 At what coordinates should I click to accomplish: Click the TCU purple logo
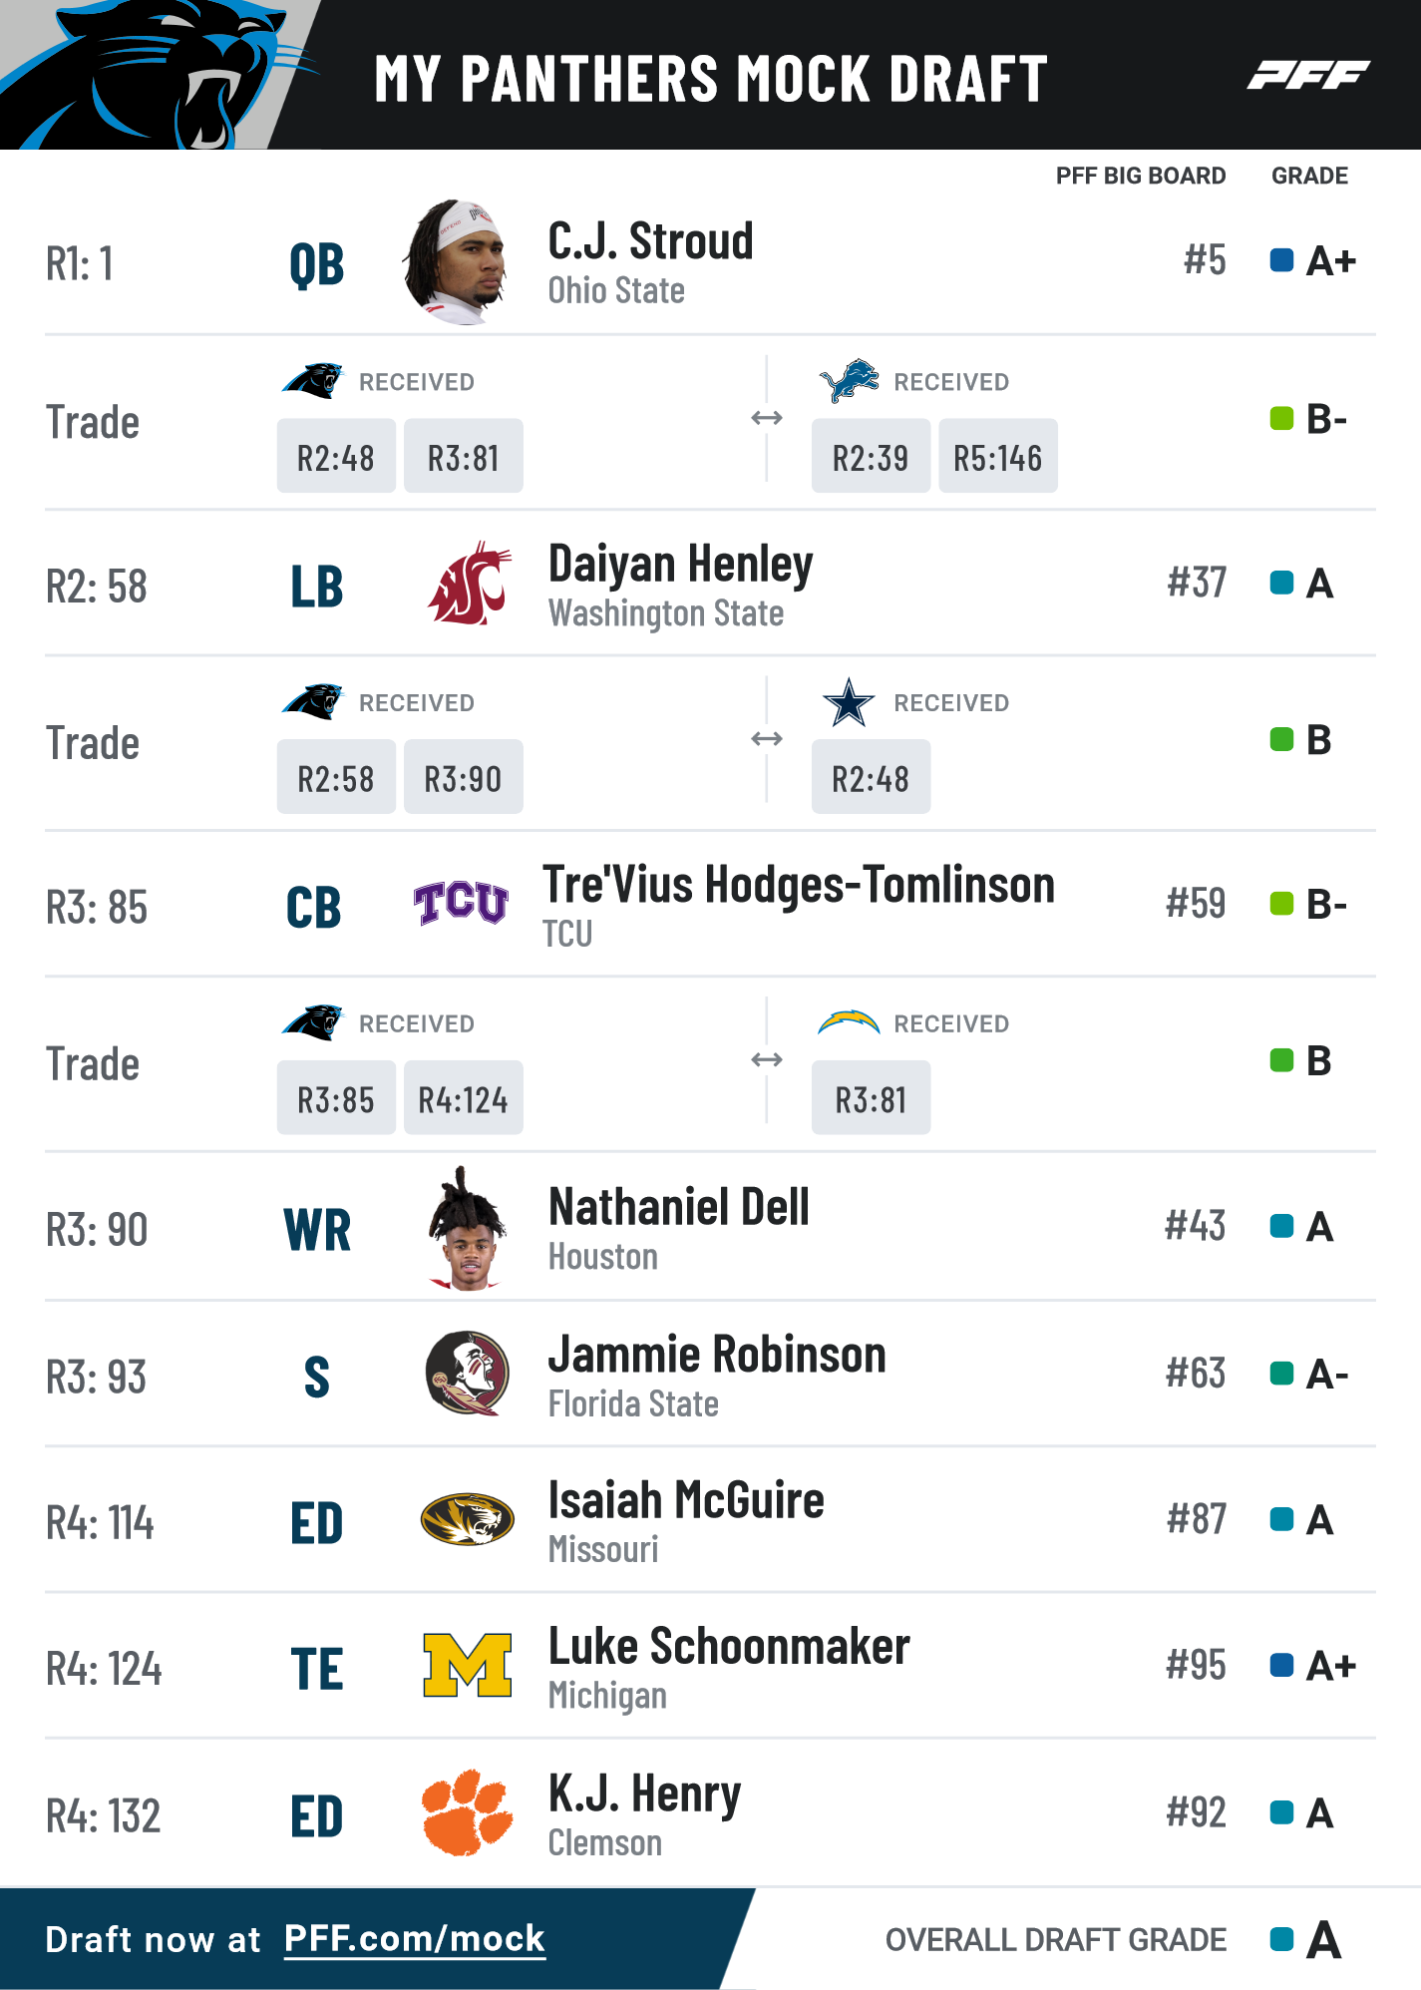click(x=462, y=903)
